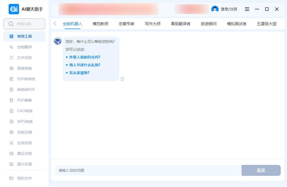Viewport: 287px width, 187px height.
Task: Focus the 请输入您的问题 input field
Action: point(148,170)
